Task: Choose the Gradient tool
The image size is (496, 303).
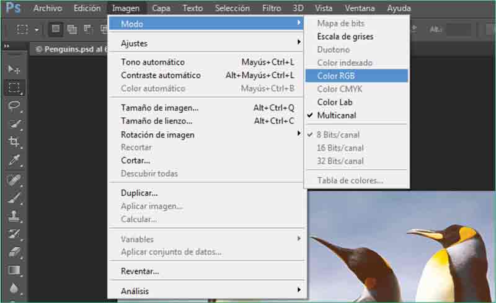Action: 14,271
